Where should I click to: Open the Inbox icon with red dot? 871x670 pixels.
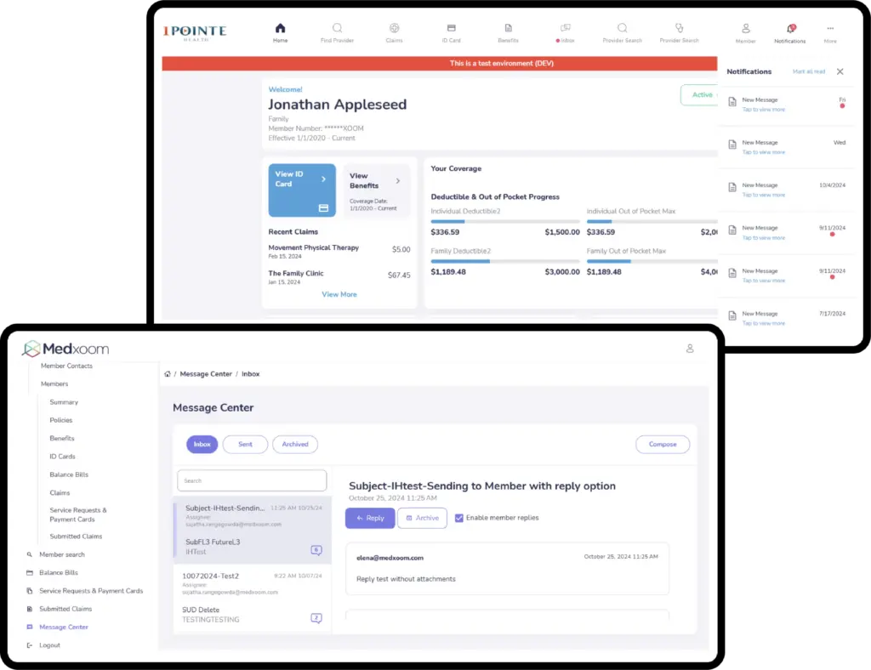tap(565, 28)
